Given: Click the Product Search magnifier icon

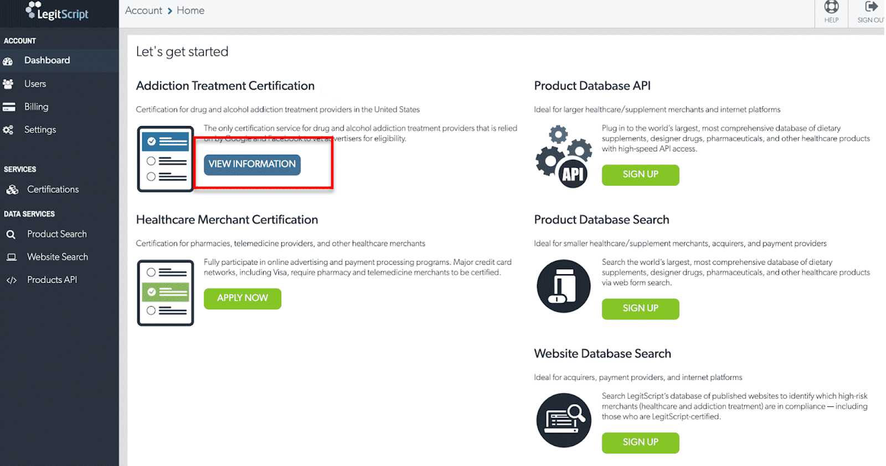Looking at the screenshot, I should pyautogui.click(x=11, y=234).
